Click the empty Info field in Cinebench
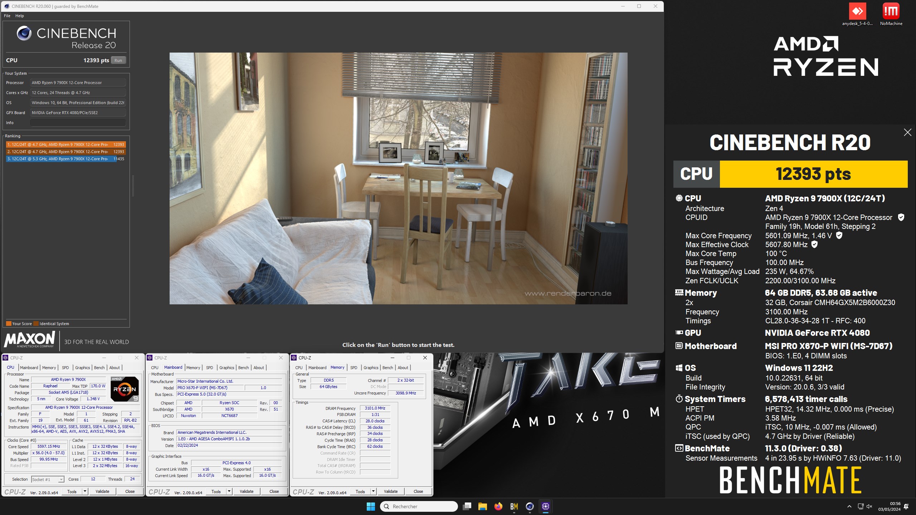Viewport: 916px width, 515px height. (x=78, y=123)
